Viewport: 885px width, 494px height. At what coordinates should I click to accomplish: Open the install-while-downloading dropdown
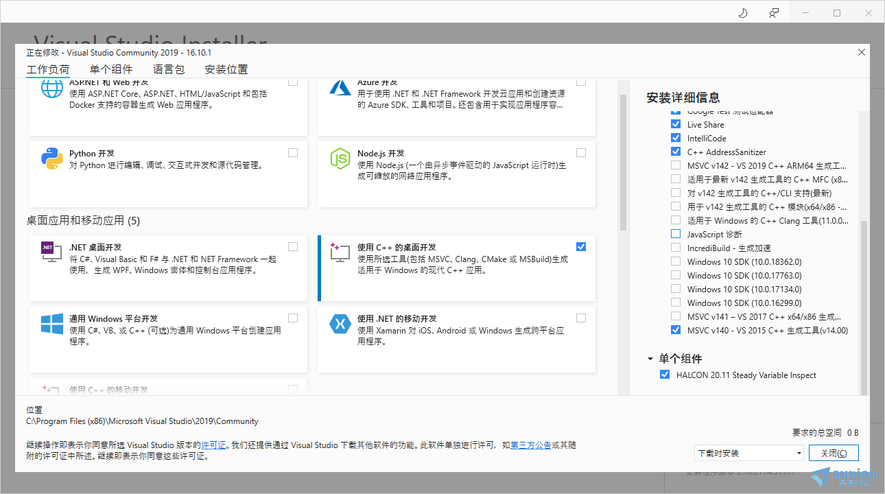tap(748, 453)
